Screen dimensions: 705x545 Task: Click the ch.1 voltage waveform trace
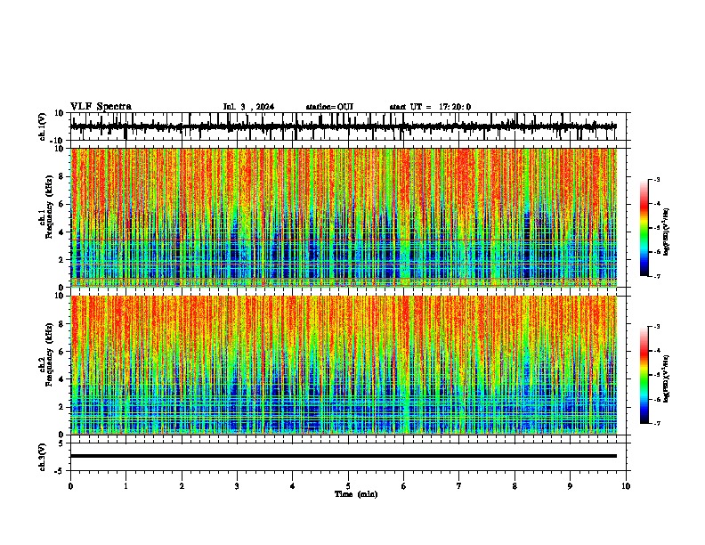click(x=343, y=126)
